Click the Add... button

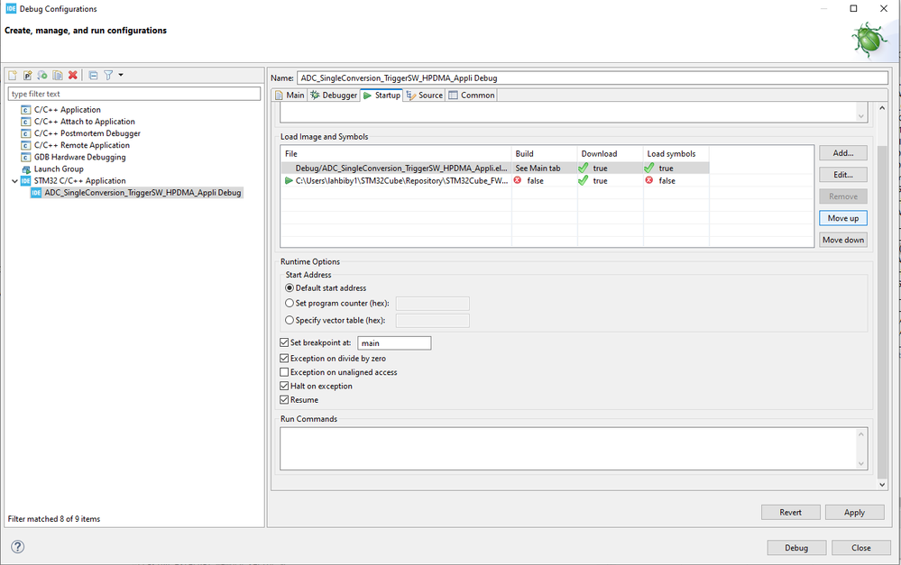coord(843,153)
